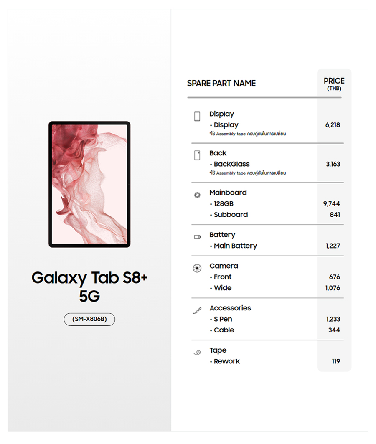Click the PRICE (THB) column header
This screenshot has width=376, height=444.
[334, 84]
